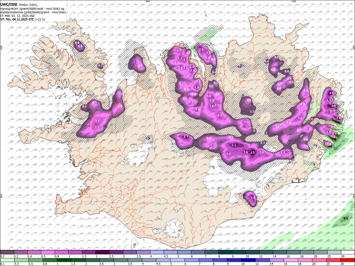Click the 3.9 precipitation value on the east coast
This screenshot has width=355, height=266.
click(x=334, y=106)
